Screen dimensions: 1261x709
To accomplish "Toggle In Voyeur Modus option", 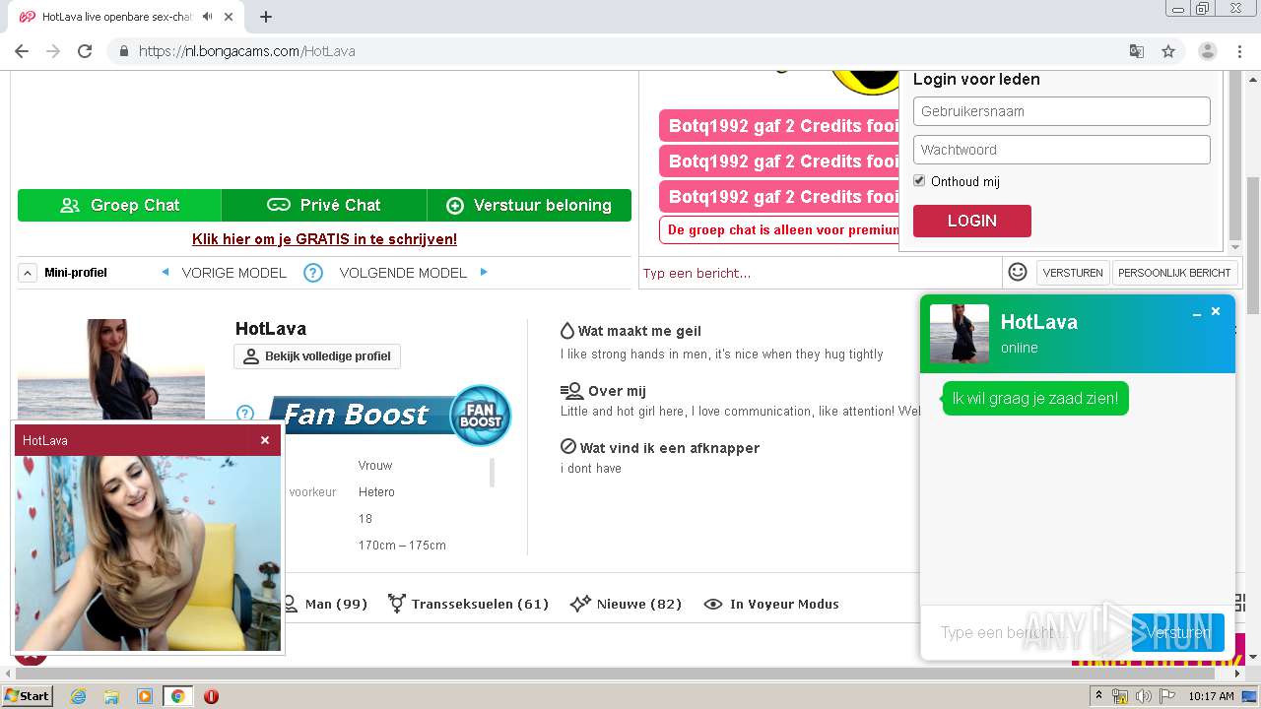I will 772,604.
